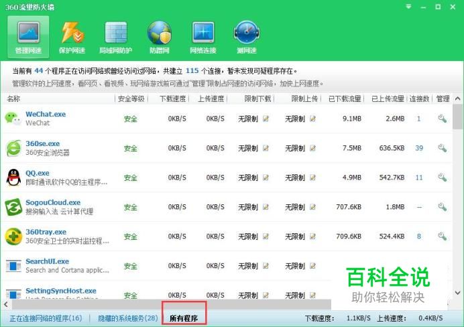Click the 636.5KB uploaded value for 360se

392,148
